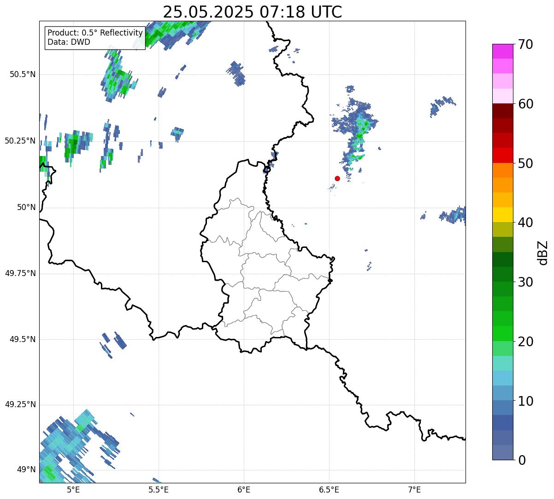The image size is (554, 499).
Task: Click the 70 tick label on the colorbar
Action: (525, 44)
